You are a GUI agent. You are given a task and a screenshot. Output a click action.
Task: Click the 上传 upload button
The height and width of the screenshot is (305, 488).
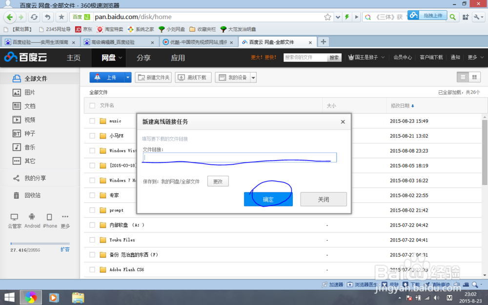tap(107, 78)
